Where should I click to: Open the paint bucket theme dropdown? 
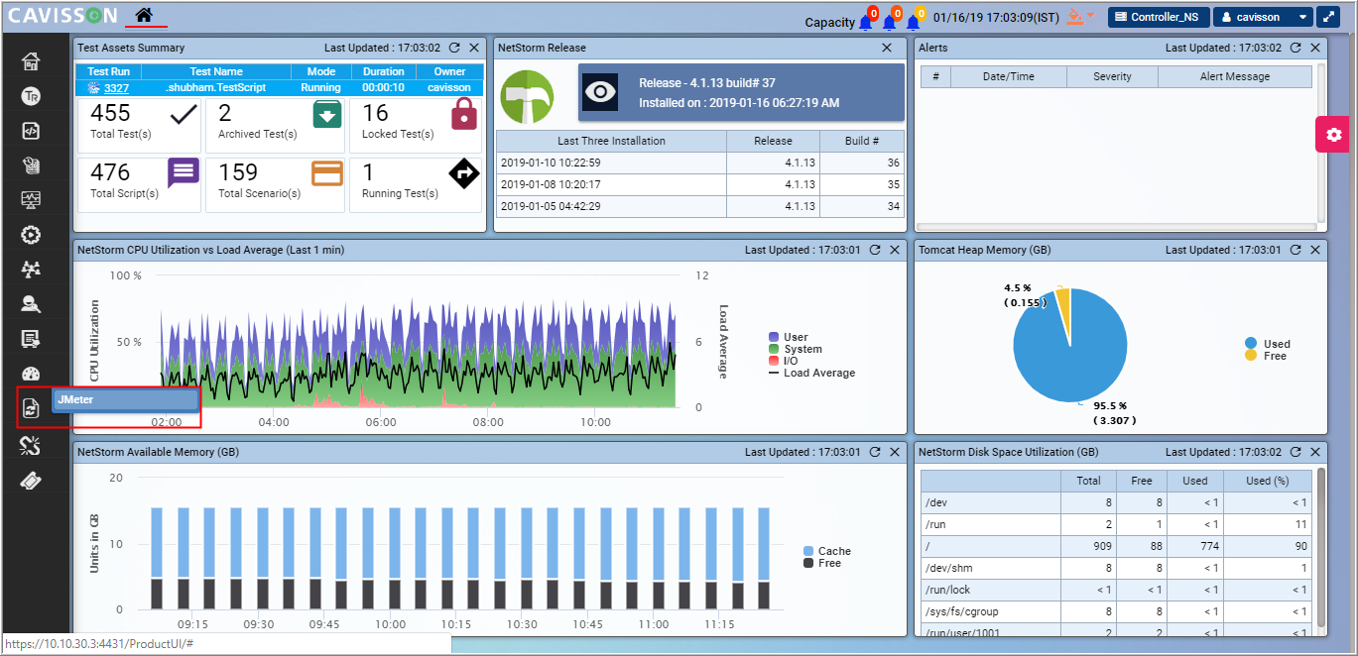coord(1079,17)
